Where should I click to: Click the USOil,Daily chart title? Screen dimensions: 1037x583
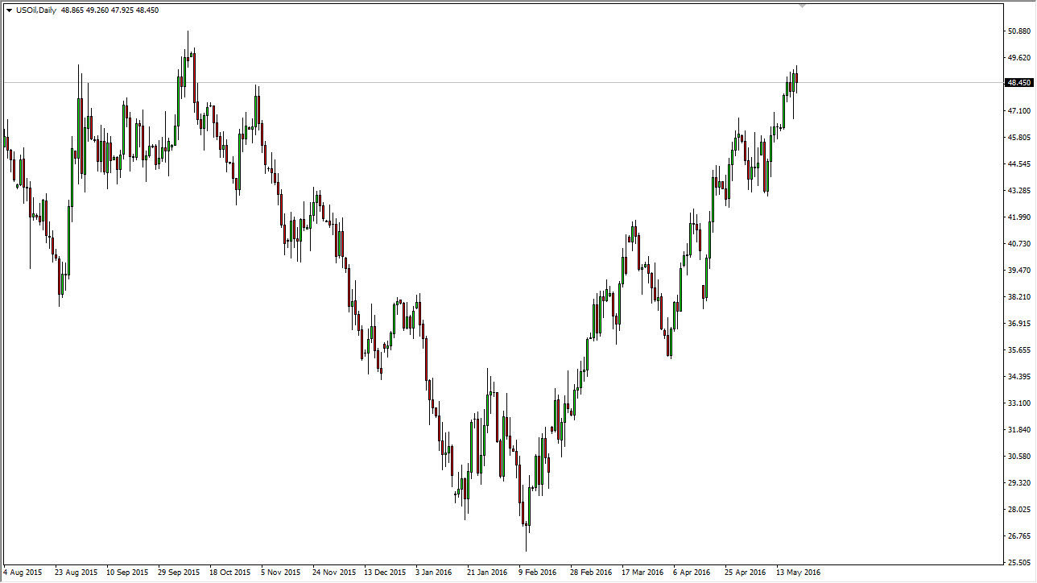(36, 10)
